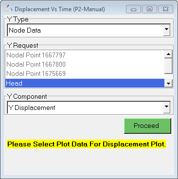The image size is (178, 179).
Task: Click the green Proceed button
Action: pyautogui.click(x=147, y=126)
